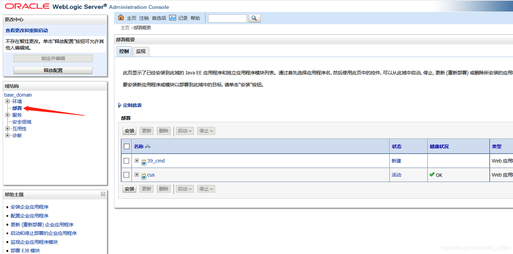Click the upper 安装 button
Image resolution: width=513 pixels, height=254 pixels.
[129, 131]
